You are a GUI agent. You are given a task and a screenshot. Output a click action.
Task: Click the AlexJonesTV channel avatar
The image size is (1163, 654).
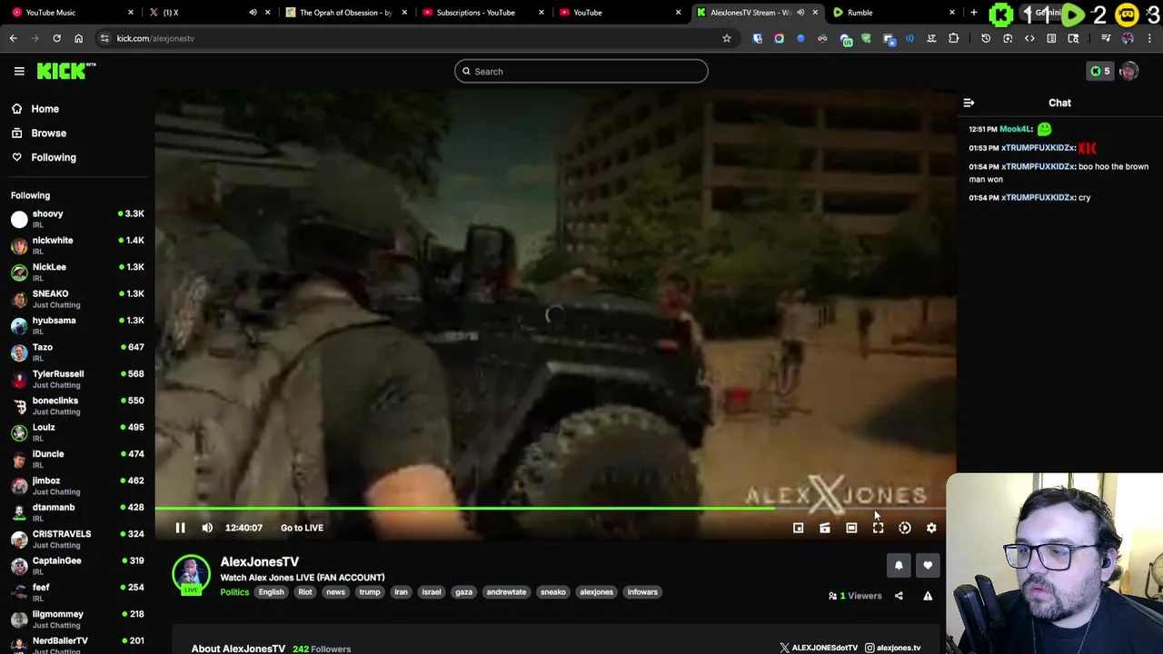tap(191, 574)
